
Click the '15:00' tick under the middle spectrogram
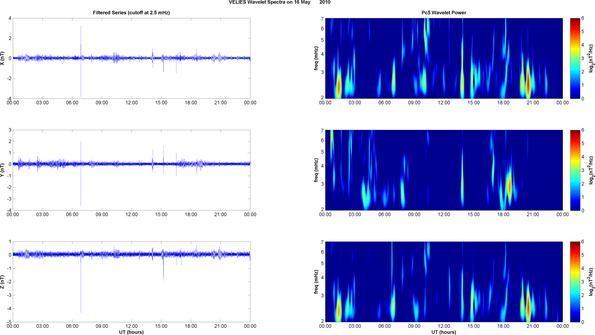[474, 215]
